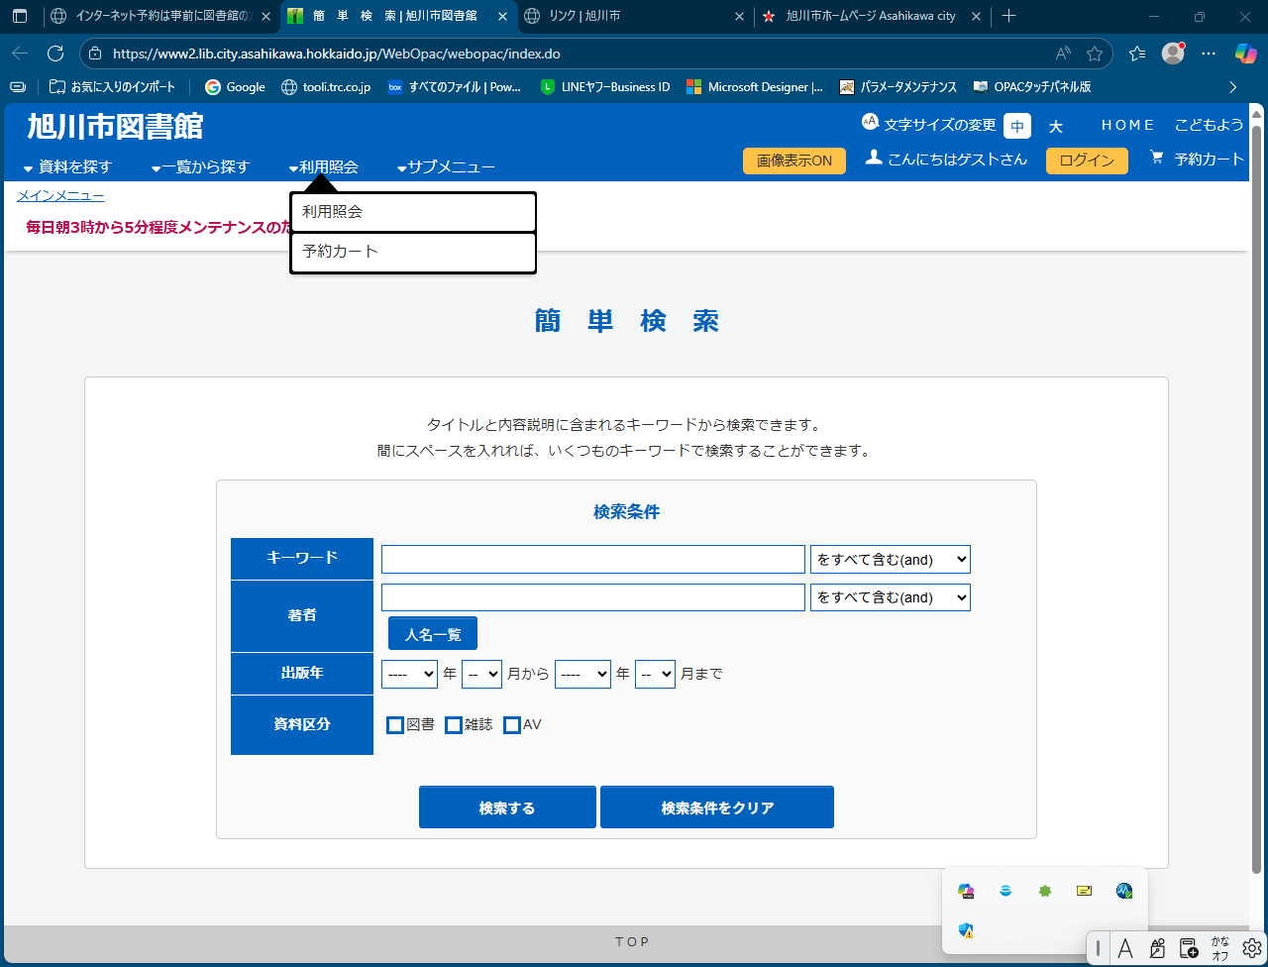
Task: Enable the AV material checkbox
Action: [x=512, y=725]
